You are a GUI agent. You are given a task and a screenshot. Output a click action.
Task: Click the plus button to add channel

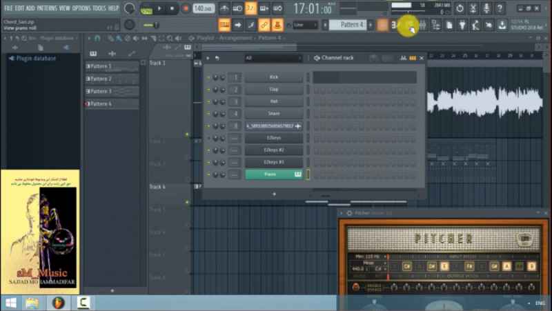274,194
